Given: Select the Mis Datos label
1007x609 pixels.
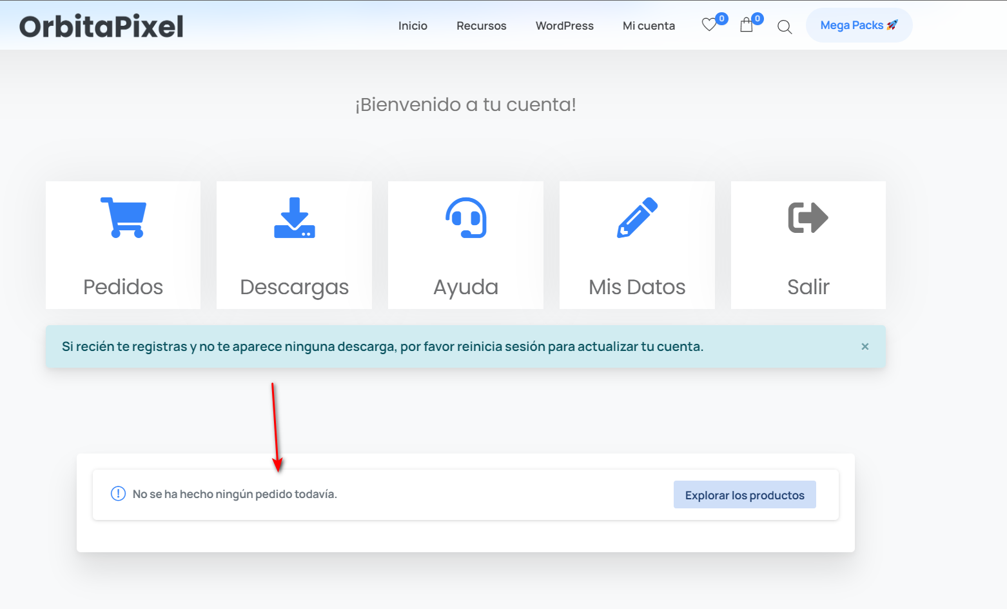Looking at the screenshot, I should [x=637, y=286].
